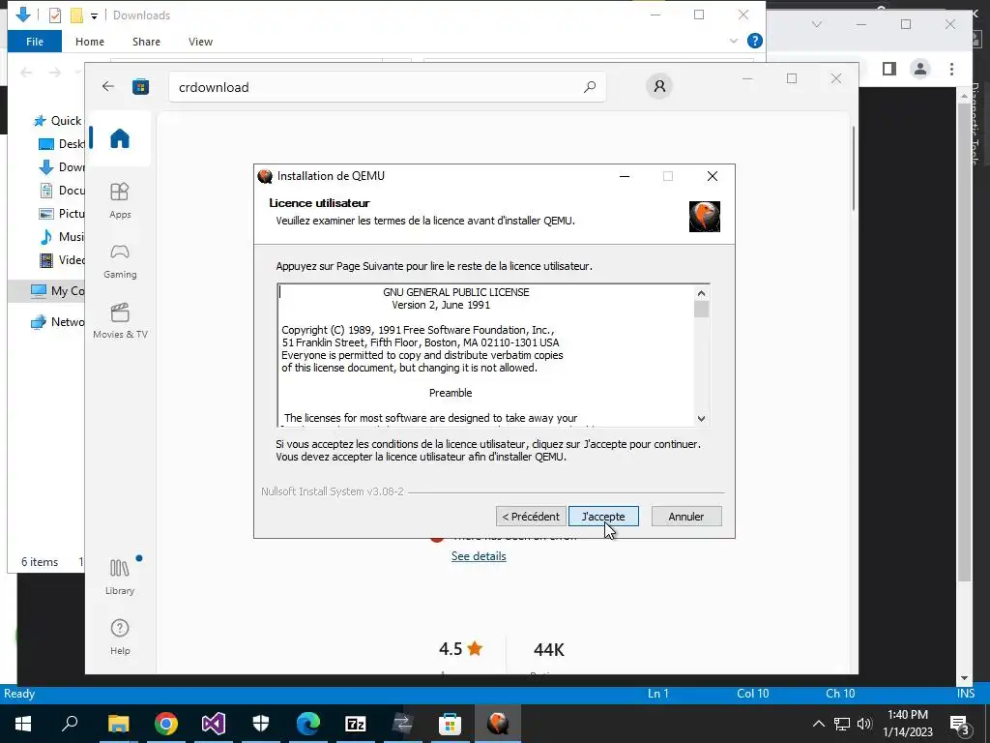Click taskbar search magnifier
990x743 pixels.
[70, 724]
